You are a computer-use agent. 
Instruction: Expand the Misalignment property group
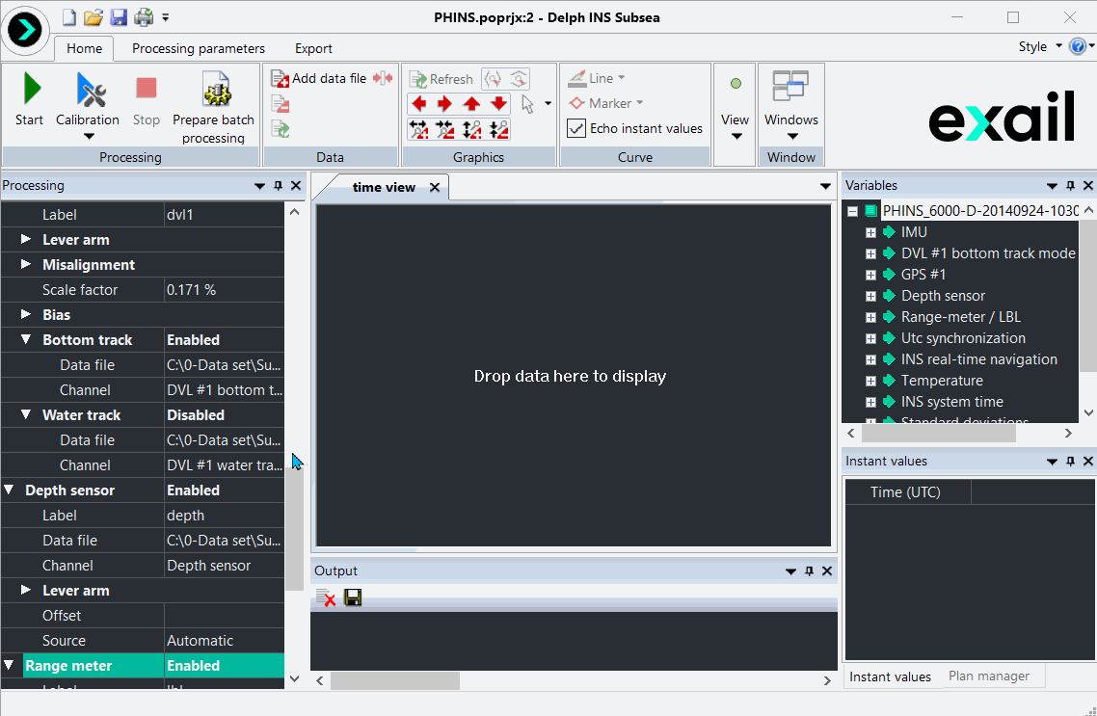[x=26, y=265]
